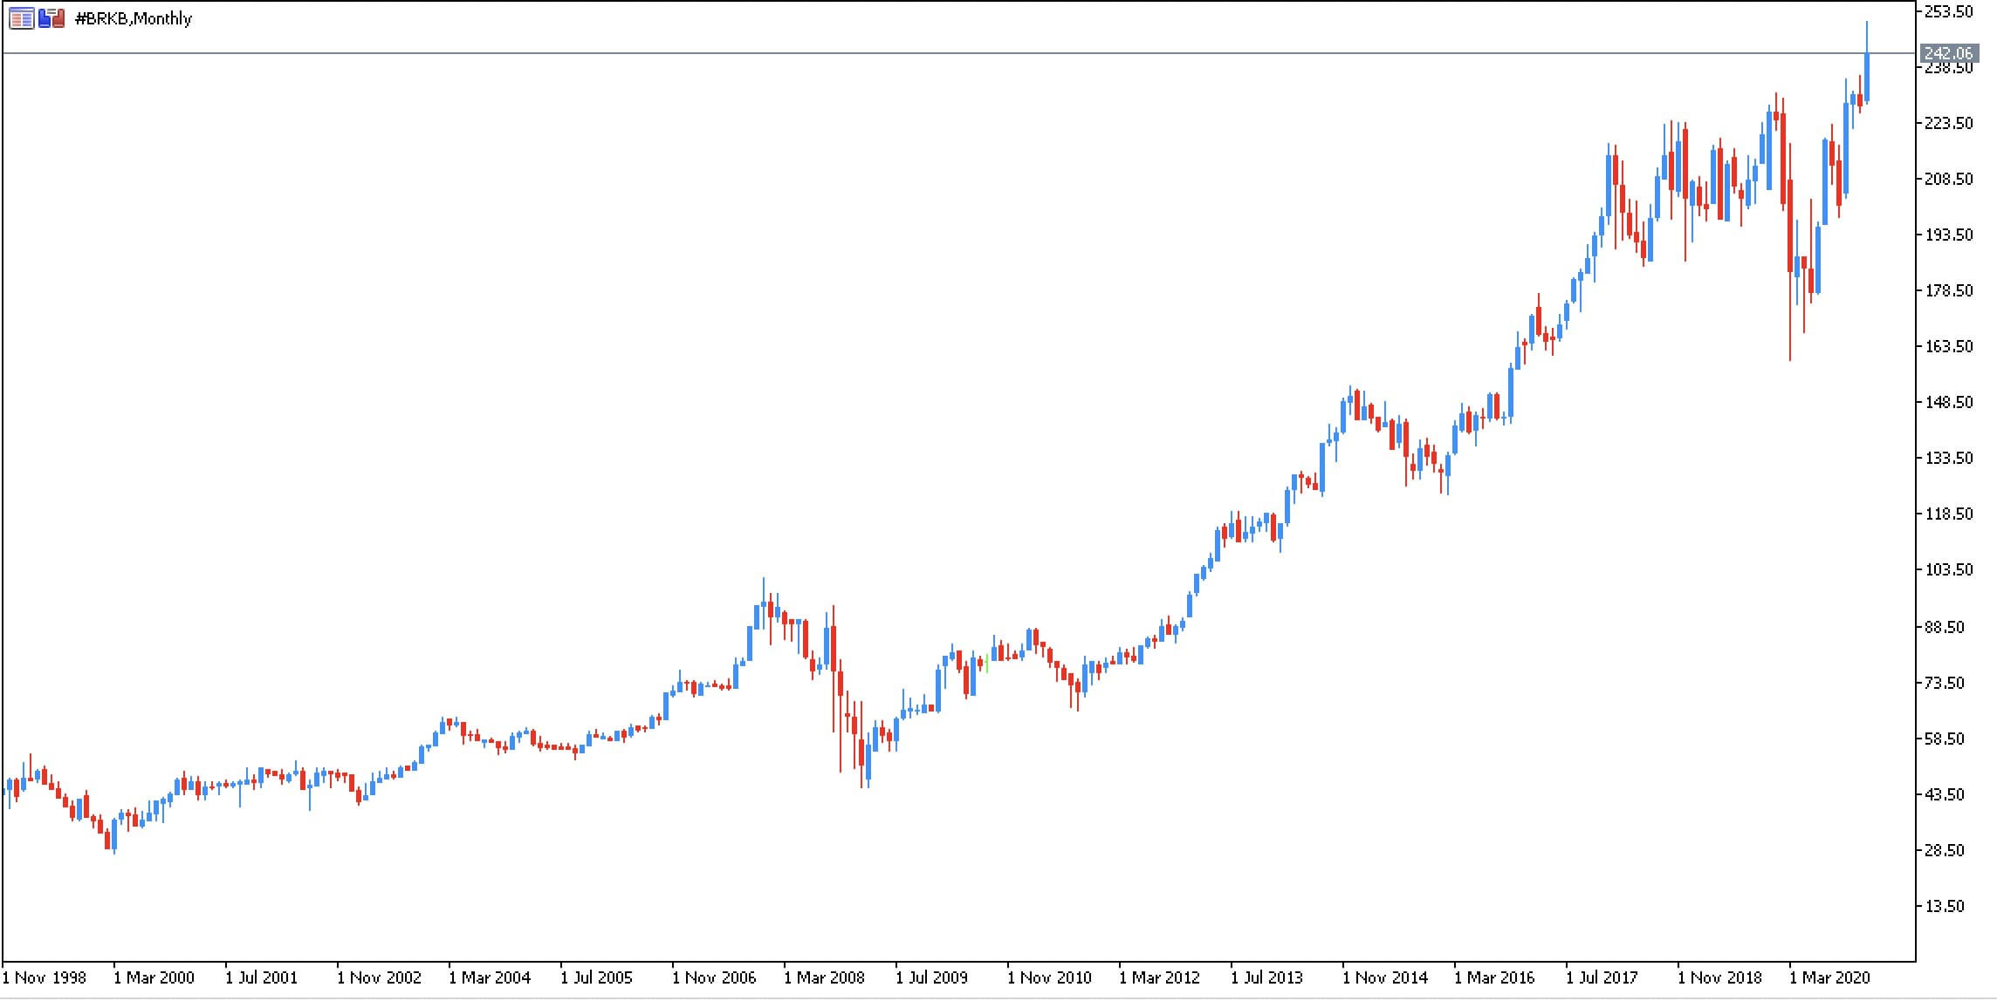Click the 1 Mar 2000 date label
Image resolution: width=1997 pixels, height=1001 pixels.
click(154, 977)
